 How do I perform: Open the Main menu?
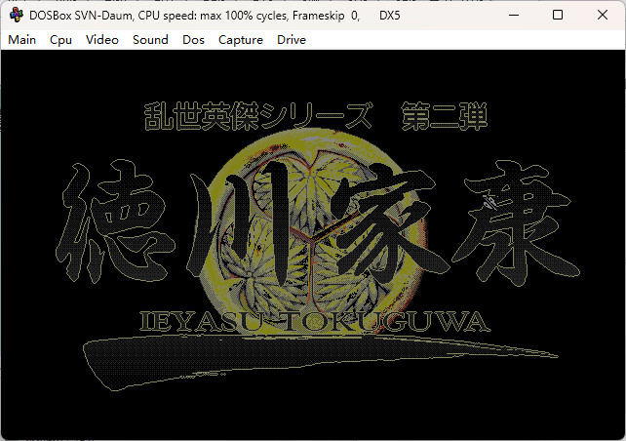point(21,40)
